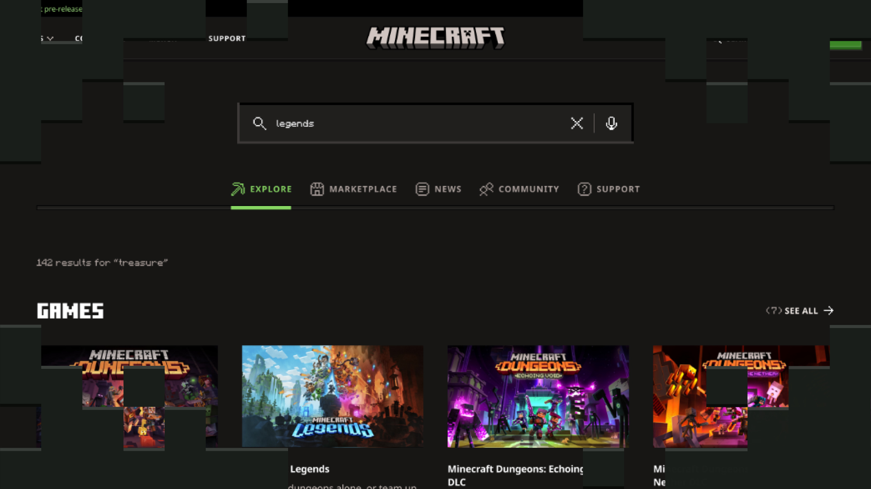Switch to the News tab
Viewport: 871px width, 489px height.
(x=448, y=189)
